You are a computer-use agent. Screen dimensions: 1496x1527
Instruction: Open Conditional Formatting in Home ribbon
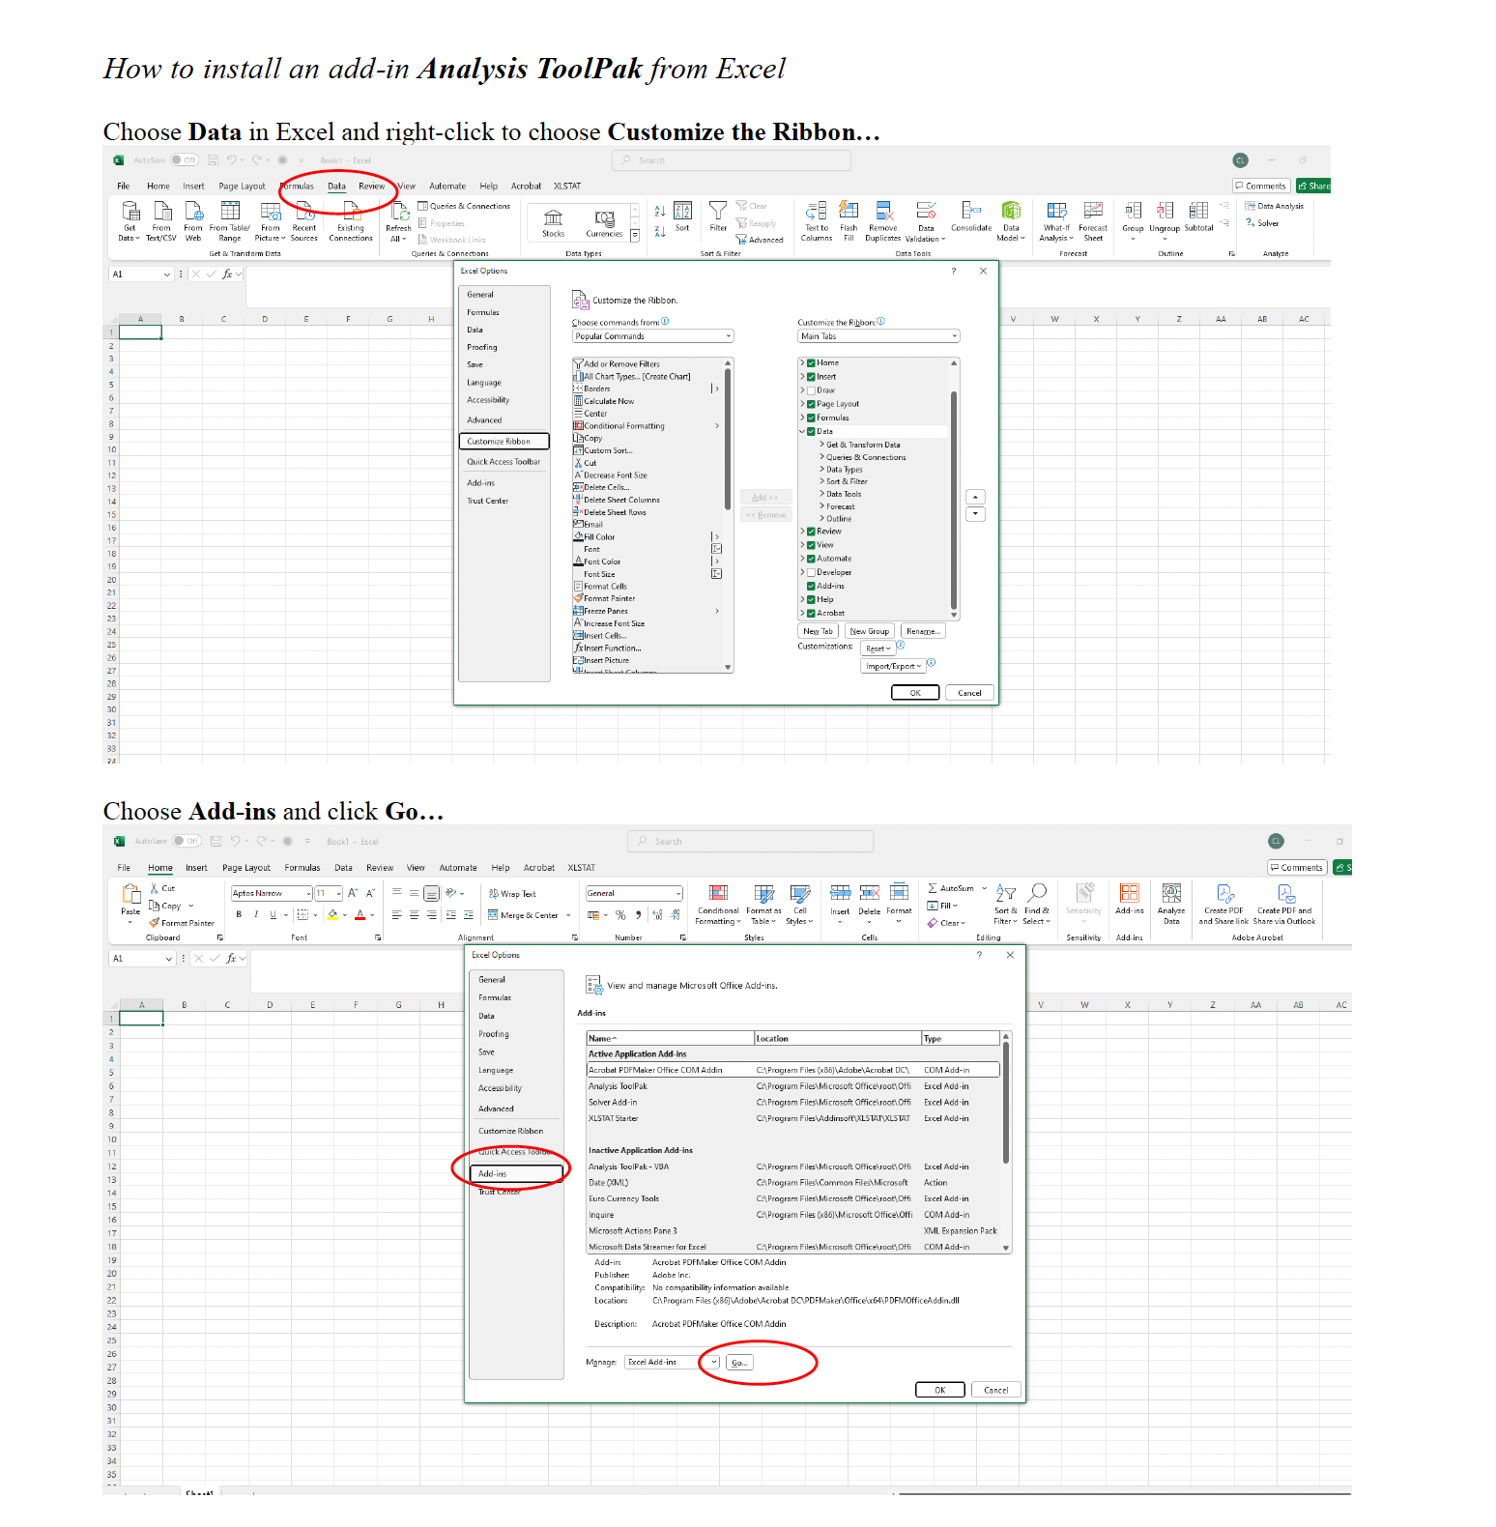pyautogui.click(x=718, y=905)
